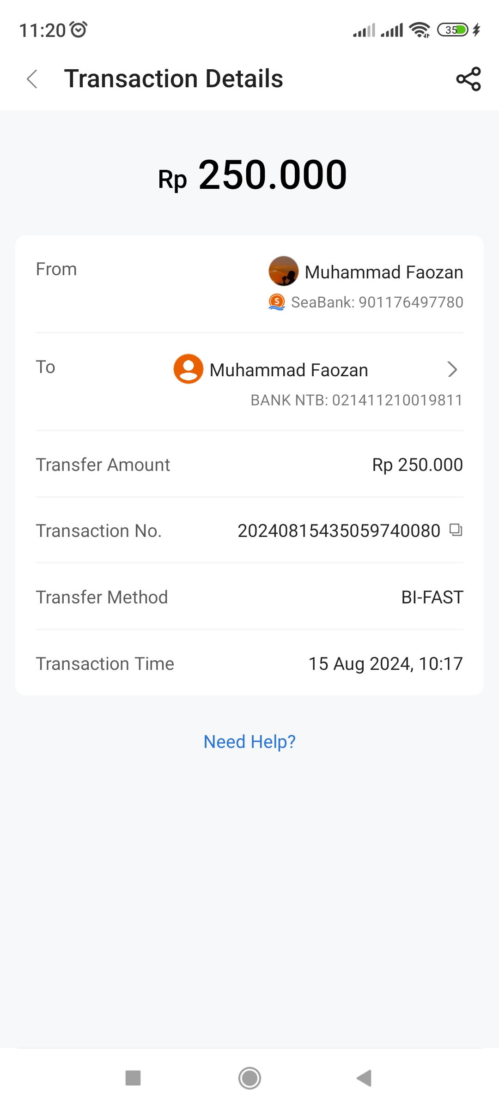Tap the sender's profile photo avatar

coord(283,271)
